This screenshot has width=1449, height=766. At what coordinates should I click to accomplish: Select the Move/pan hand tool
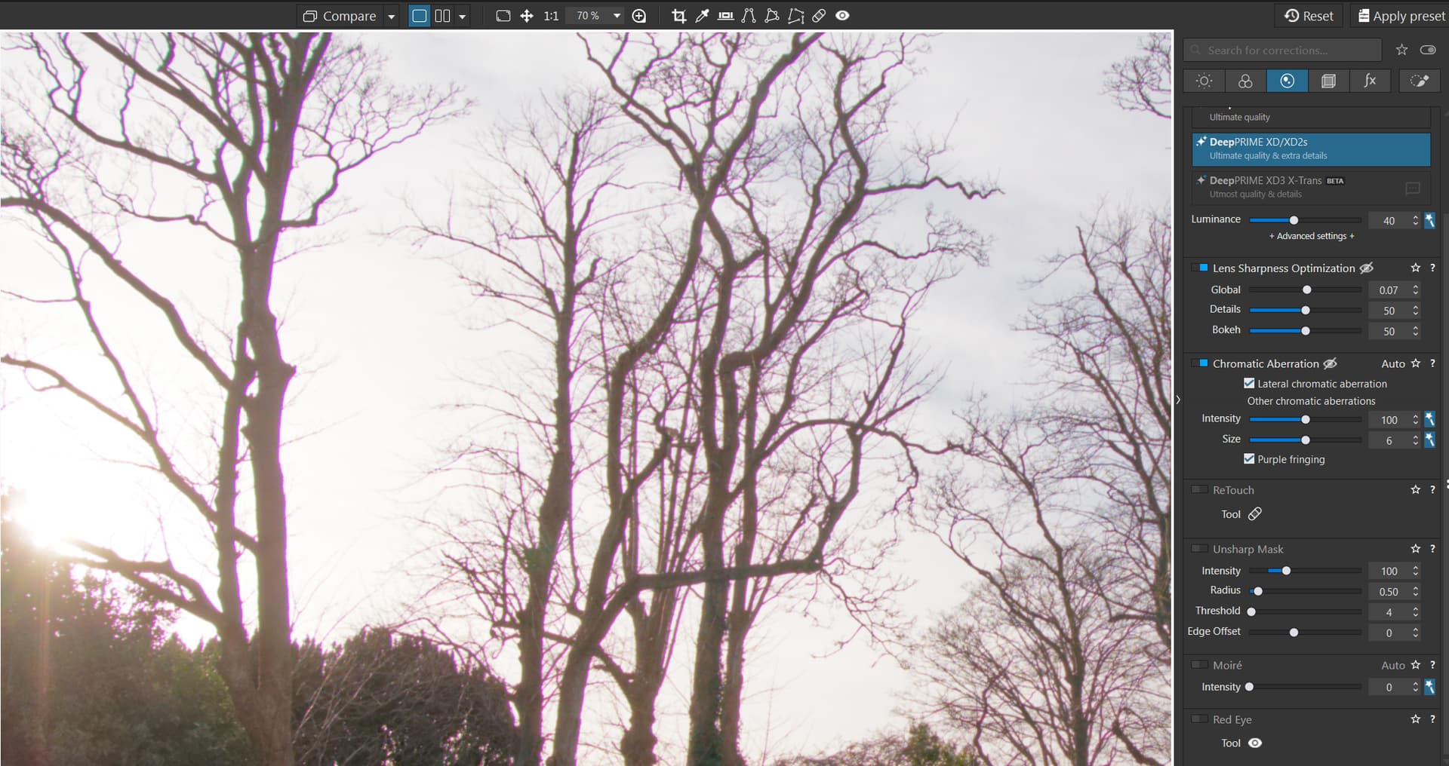tap(527, 16)
